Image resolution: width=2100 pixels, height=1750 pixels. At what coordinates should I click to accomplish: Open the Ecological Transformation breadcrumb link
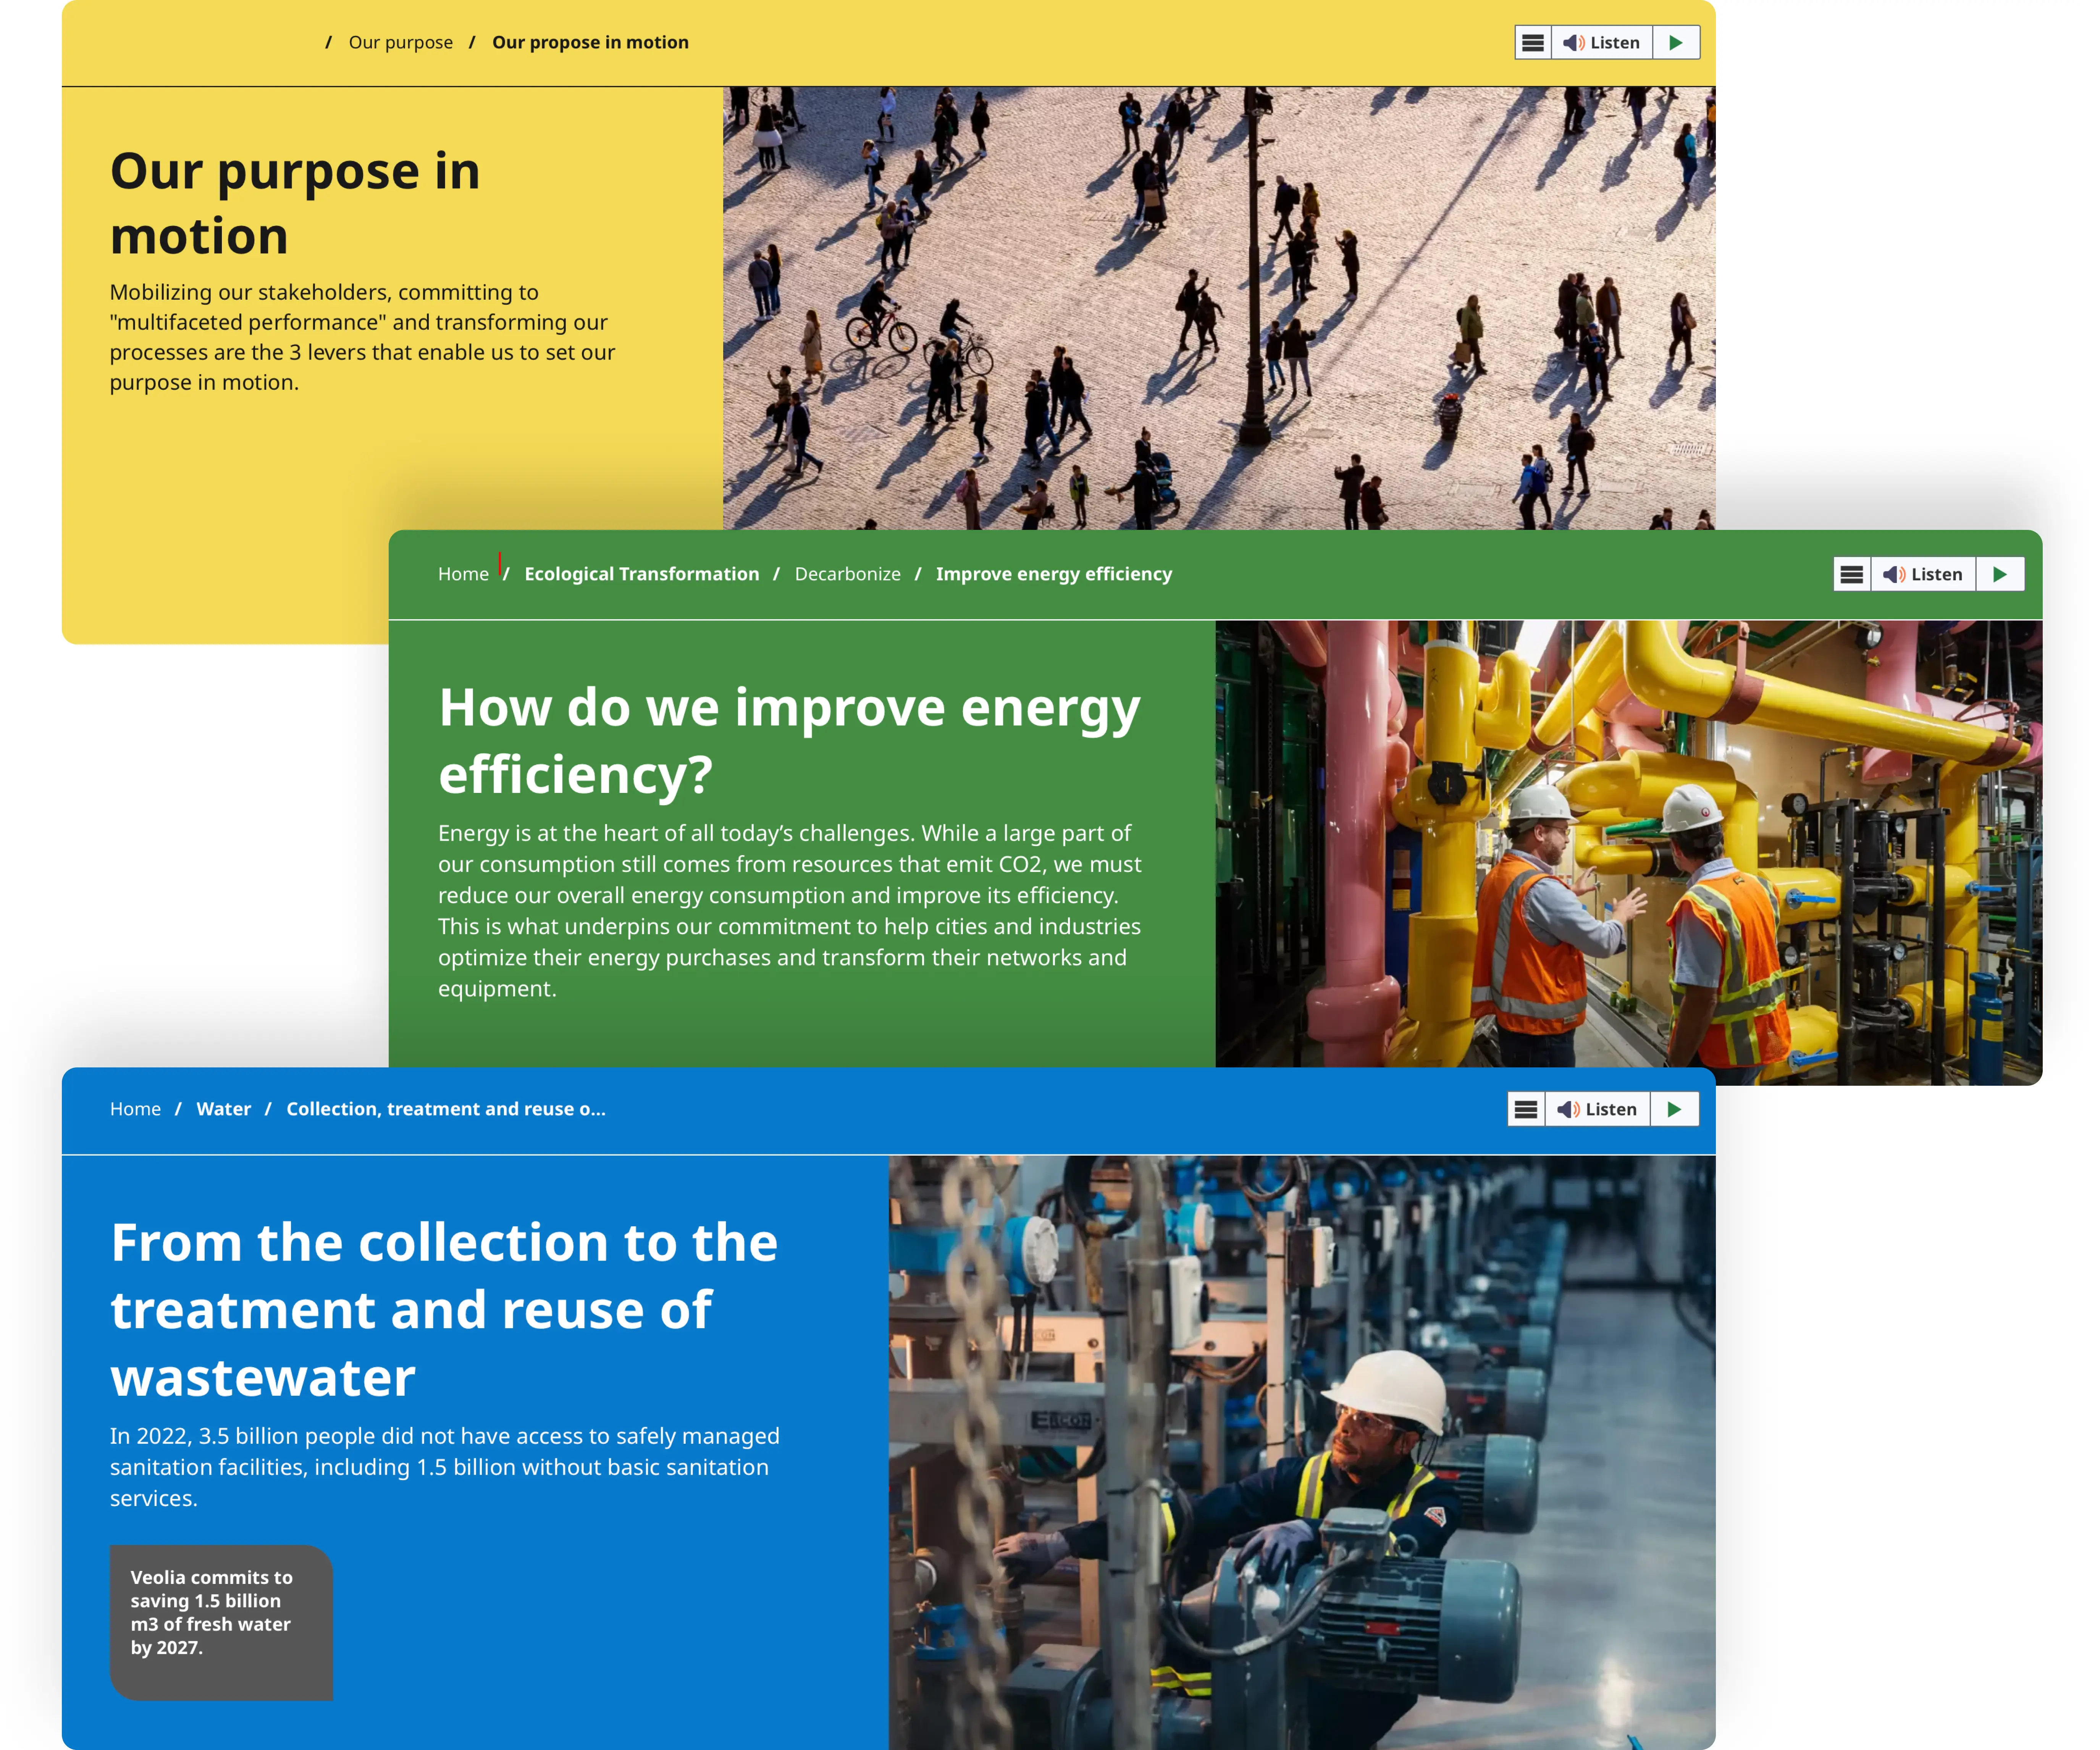click(x=642, y=574)
